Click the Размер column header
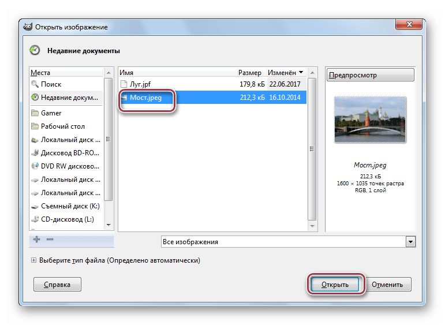 point(250,73)
